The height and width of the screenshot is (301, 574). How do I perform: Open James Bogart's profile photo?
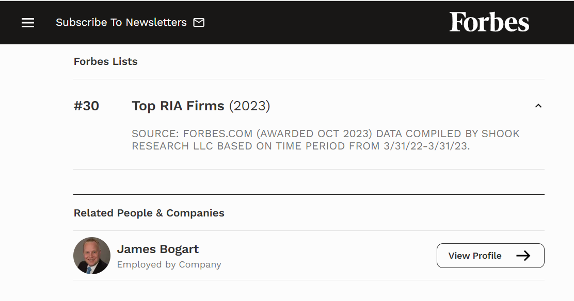pyautogui.click(x=92, y=256)
